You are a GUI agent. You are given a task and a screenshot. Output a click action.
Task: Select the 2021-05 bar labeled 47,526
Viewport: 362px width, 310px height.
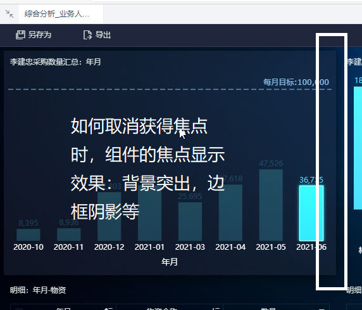pos(271,205)
